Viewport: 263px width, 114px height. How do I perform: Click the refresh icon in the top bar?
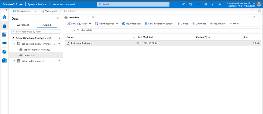[253, 11]
